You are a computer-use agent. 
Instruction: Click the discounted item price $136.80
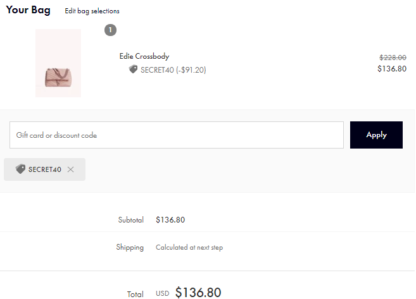coord(391,68)
